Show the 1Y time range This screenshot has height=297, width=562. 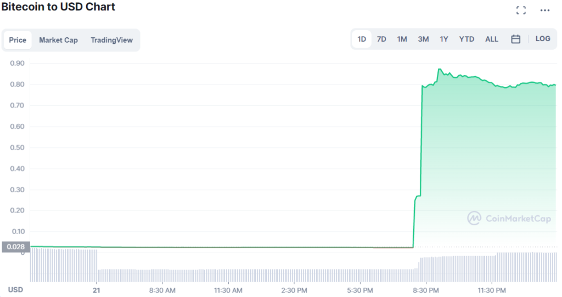(443, 39)
